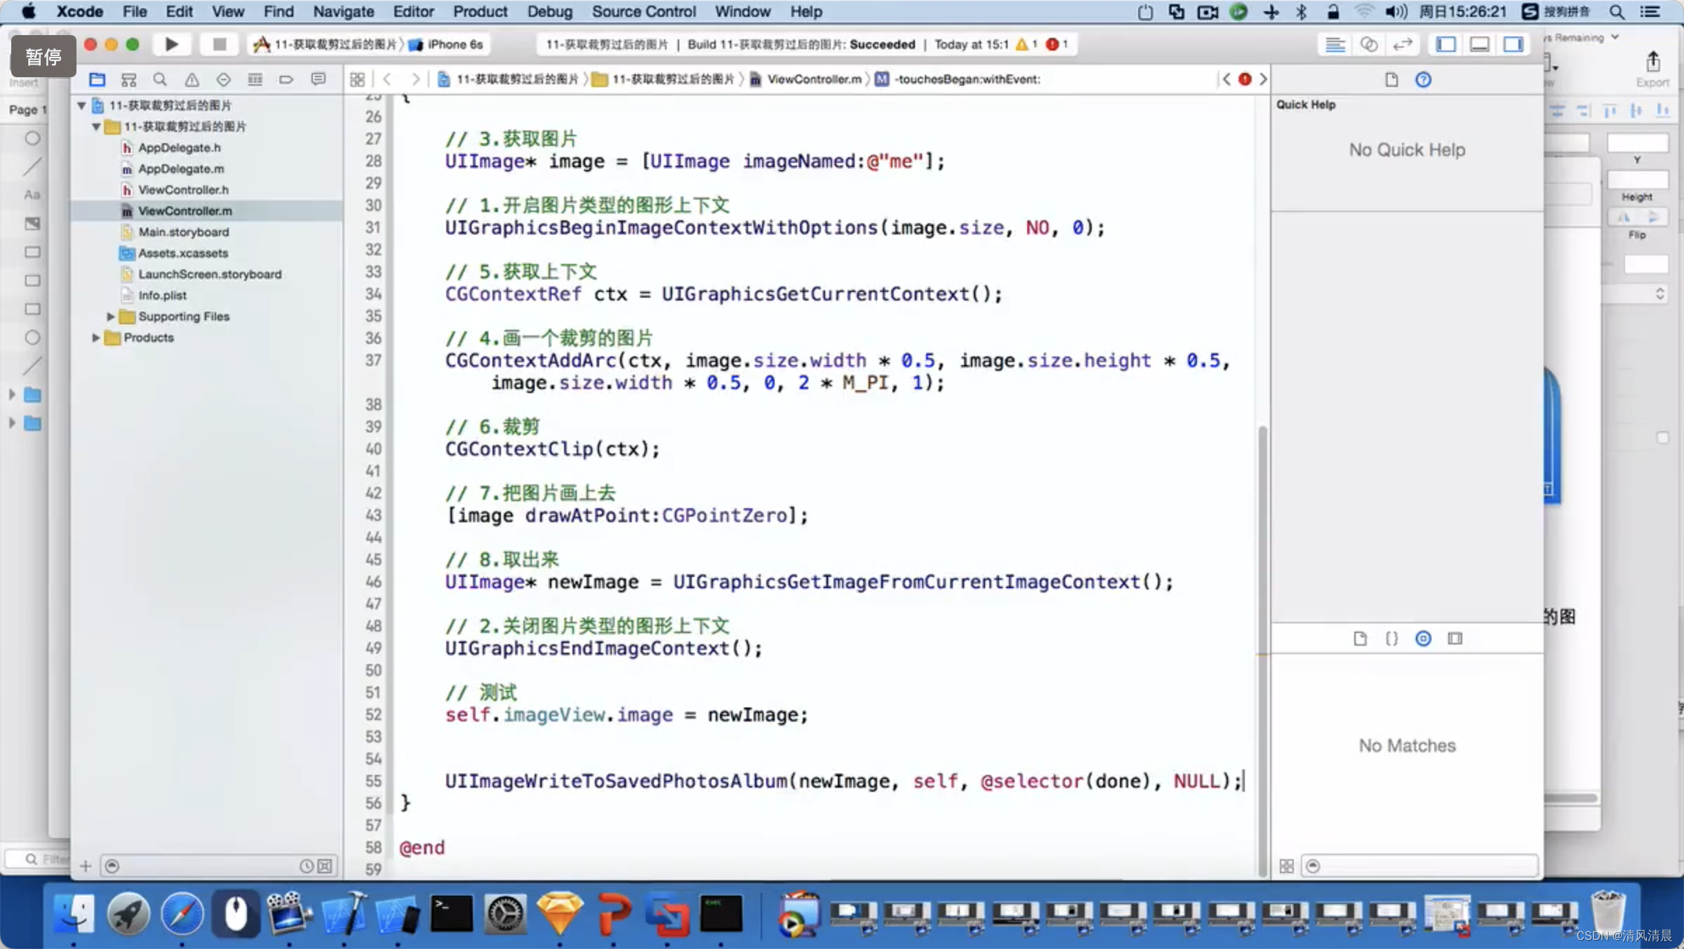Open the Source Control menu
Viewport: 1684px width, 949px height.
point(643,11)
